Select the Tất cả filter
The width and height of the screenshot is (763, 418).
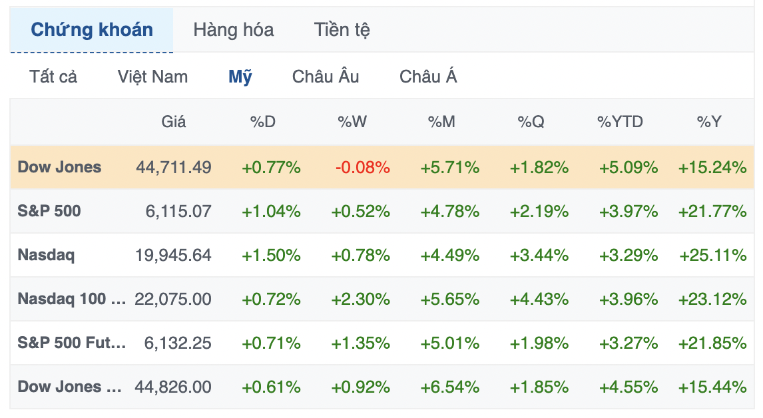click(53, 77)
